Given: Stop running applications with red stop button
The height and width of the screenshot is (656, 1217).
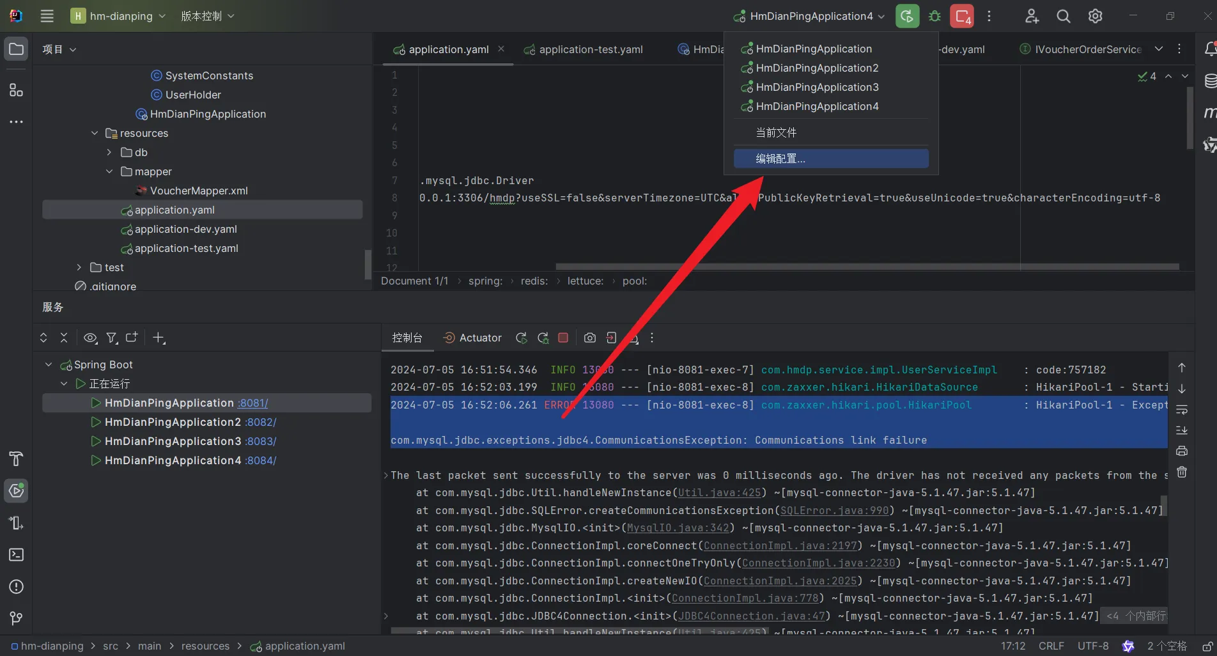Looking at the screenshot, I should [x=962, y=16].
